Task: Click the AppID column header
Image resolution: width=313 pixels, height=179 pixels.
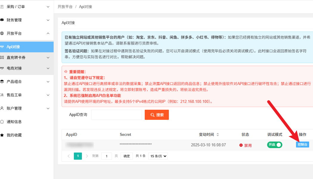Action: (x=71, y=135)
